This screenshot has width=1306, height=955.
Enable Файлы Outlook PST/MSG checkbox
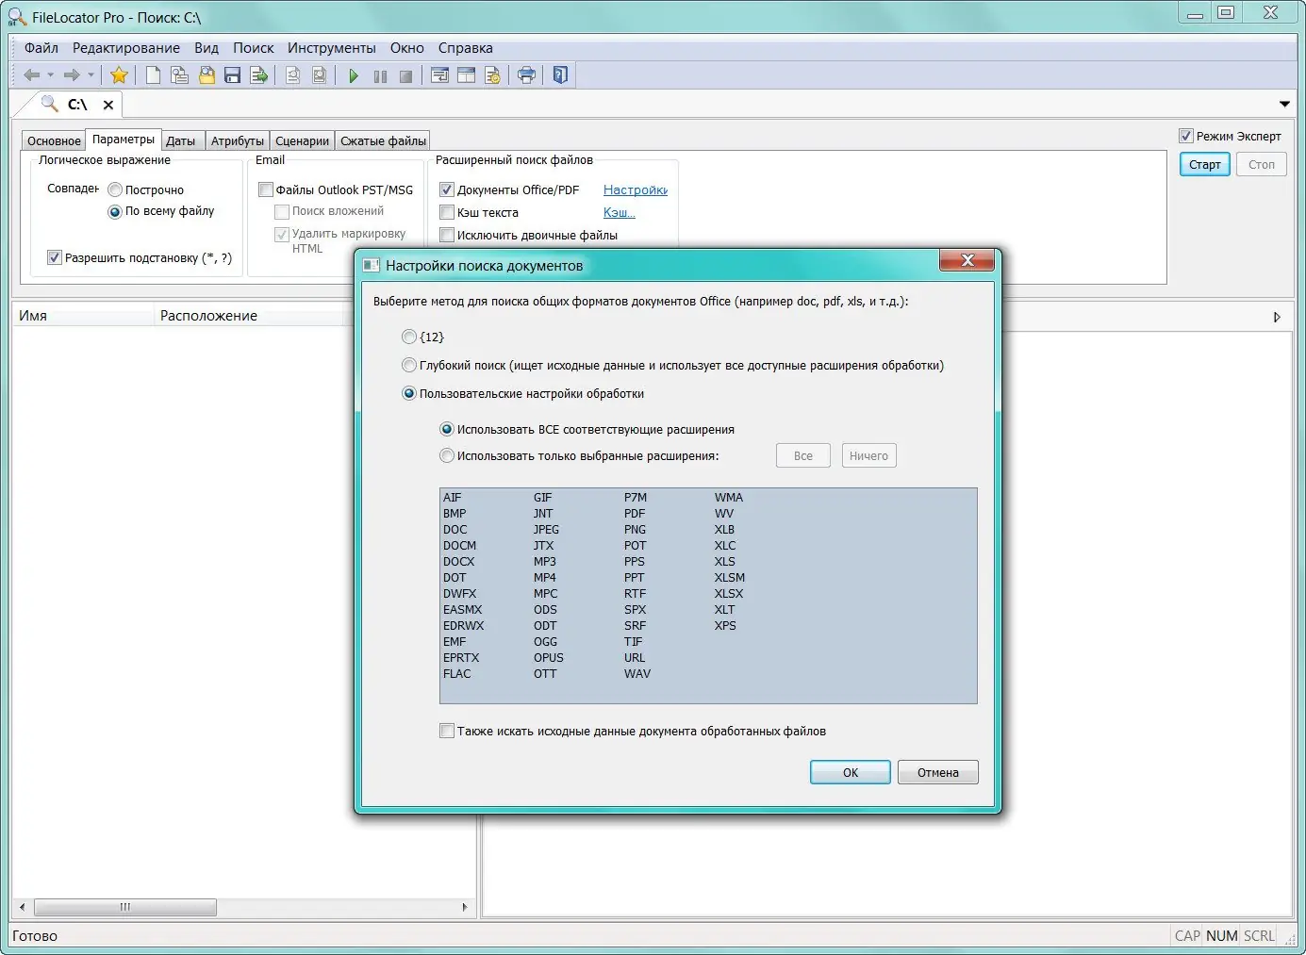tap(266, 189)
